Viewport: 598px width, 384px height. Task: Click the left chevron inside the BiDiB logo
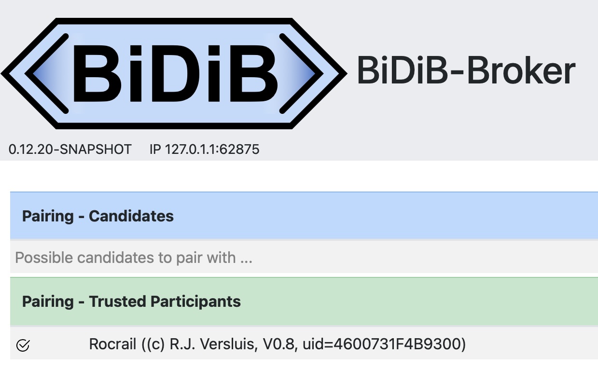click(45, 73)
